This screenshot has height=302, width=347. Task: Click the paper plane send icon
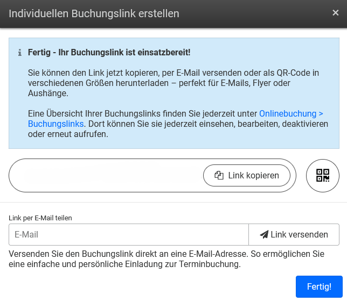click(264, 234)
